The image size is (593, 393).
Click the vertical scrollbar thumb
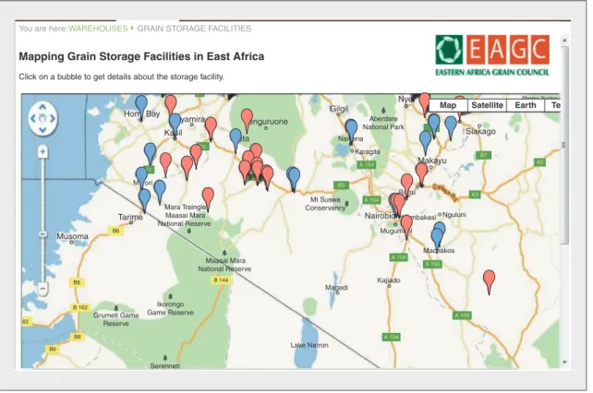[564, 145]
